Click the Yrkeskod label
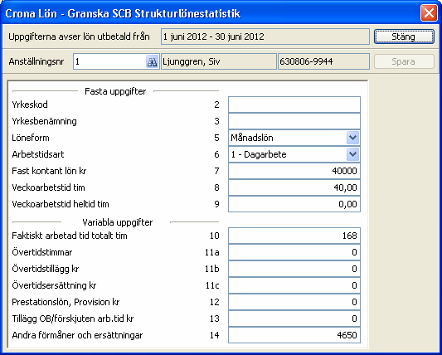The image size is (442, 355). (30, 105)
